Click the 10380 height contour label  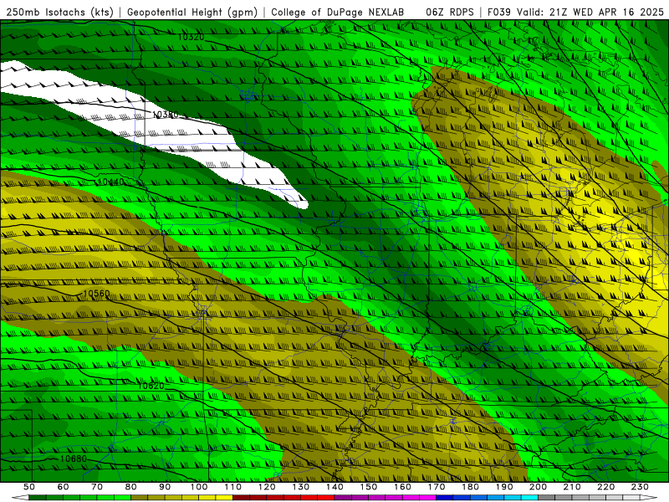165,115
